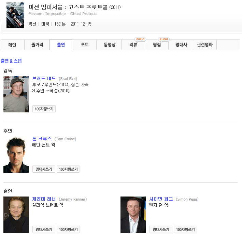Open the 명대사 tab
242x235 pixels.
pos(181,45)
